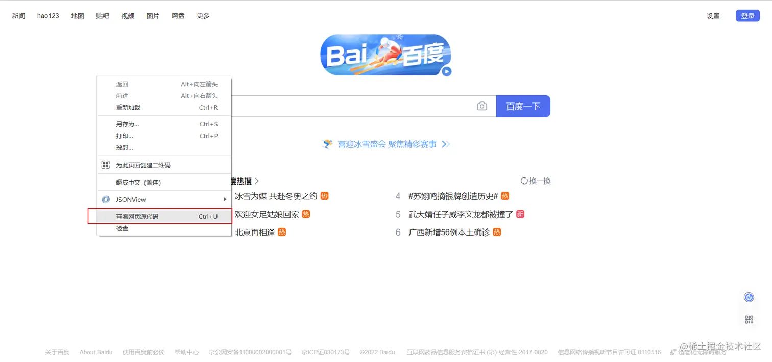
Task: Open the 贴吧 link
Action: (x=103, y=16)
